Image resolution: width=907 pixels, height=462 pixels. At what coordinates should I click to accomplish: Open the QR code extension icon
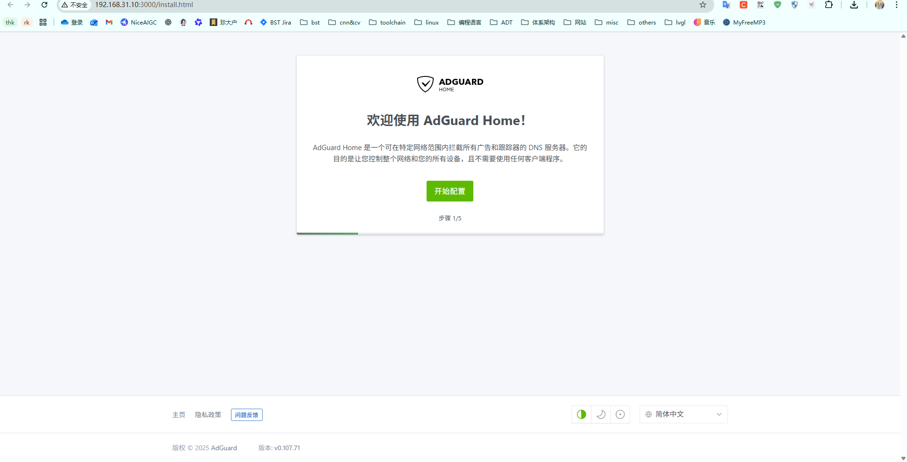761,5
